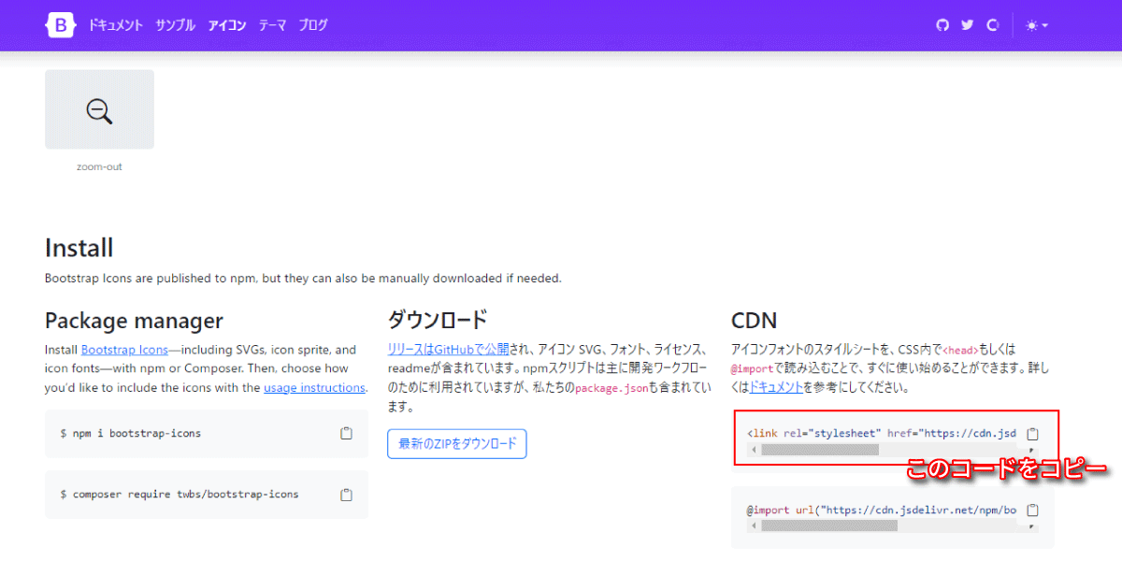Open the ブログ nav item
This screenshot has width=1122, height=561.
pyautogui.click(x=313, y=25)
